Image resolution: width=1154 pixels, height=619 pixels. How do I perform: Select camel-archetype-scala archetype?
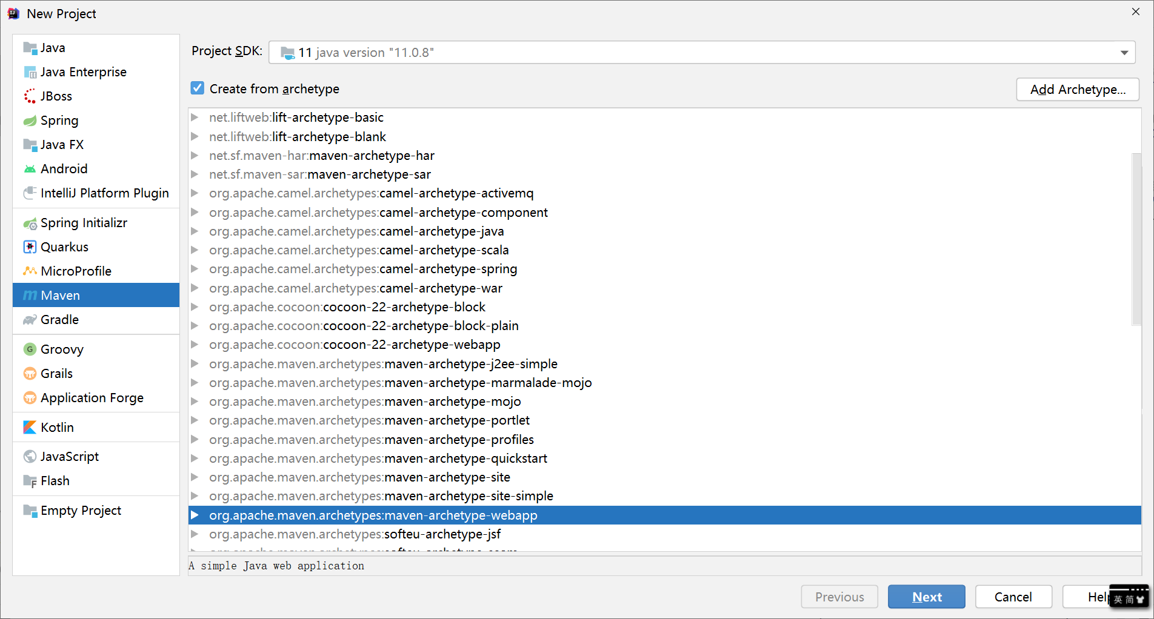(x=664, y=250)
